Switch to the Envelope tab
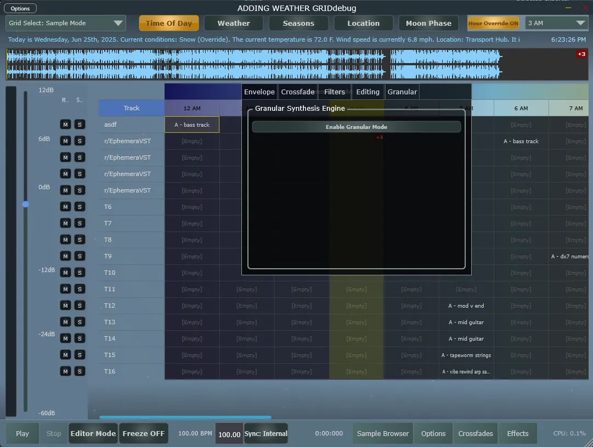 [x=259, y=92]
